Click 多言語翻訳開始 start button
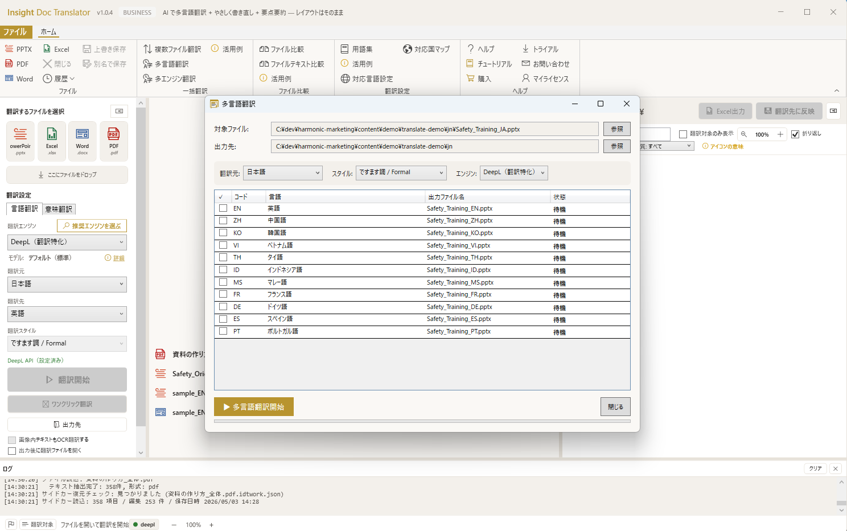The width and height of the screenshot is (847, 531). pyautogui.click(x=254, y=407)
